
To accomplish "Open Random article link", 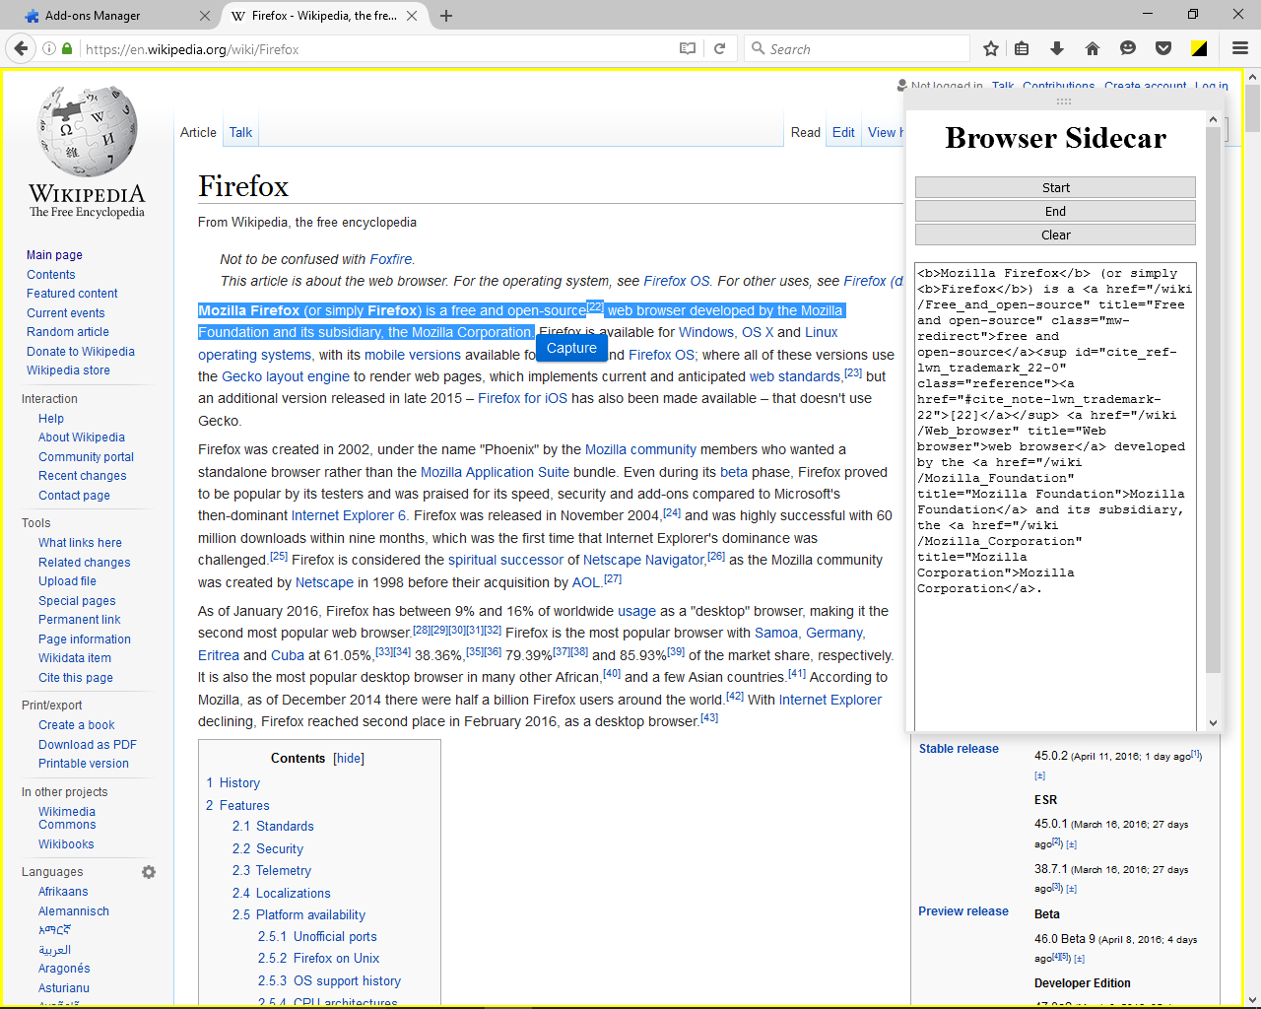I will click(68, 332).
